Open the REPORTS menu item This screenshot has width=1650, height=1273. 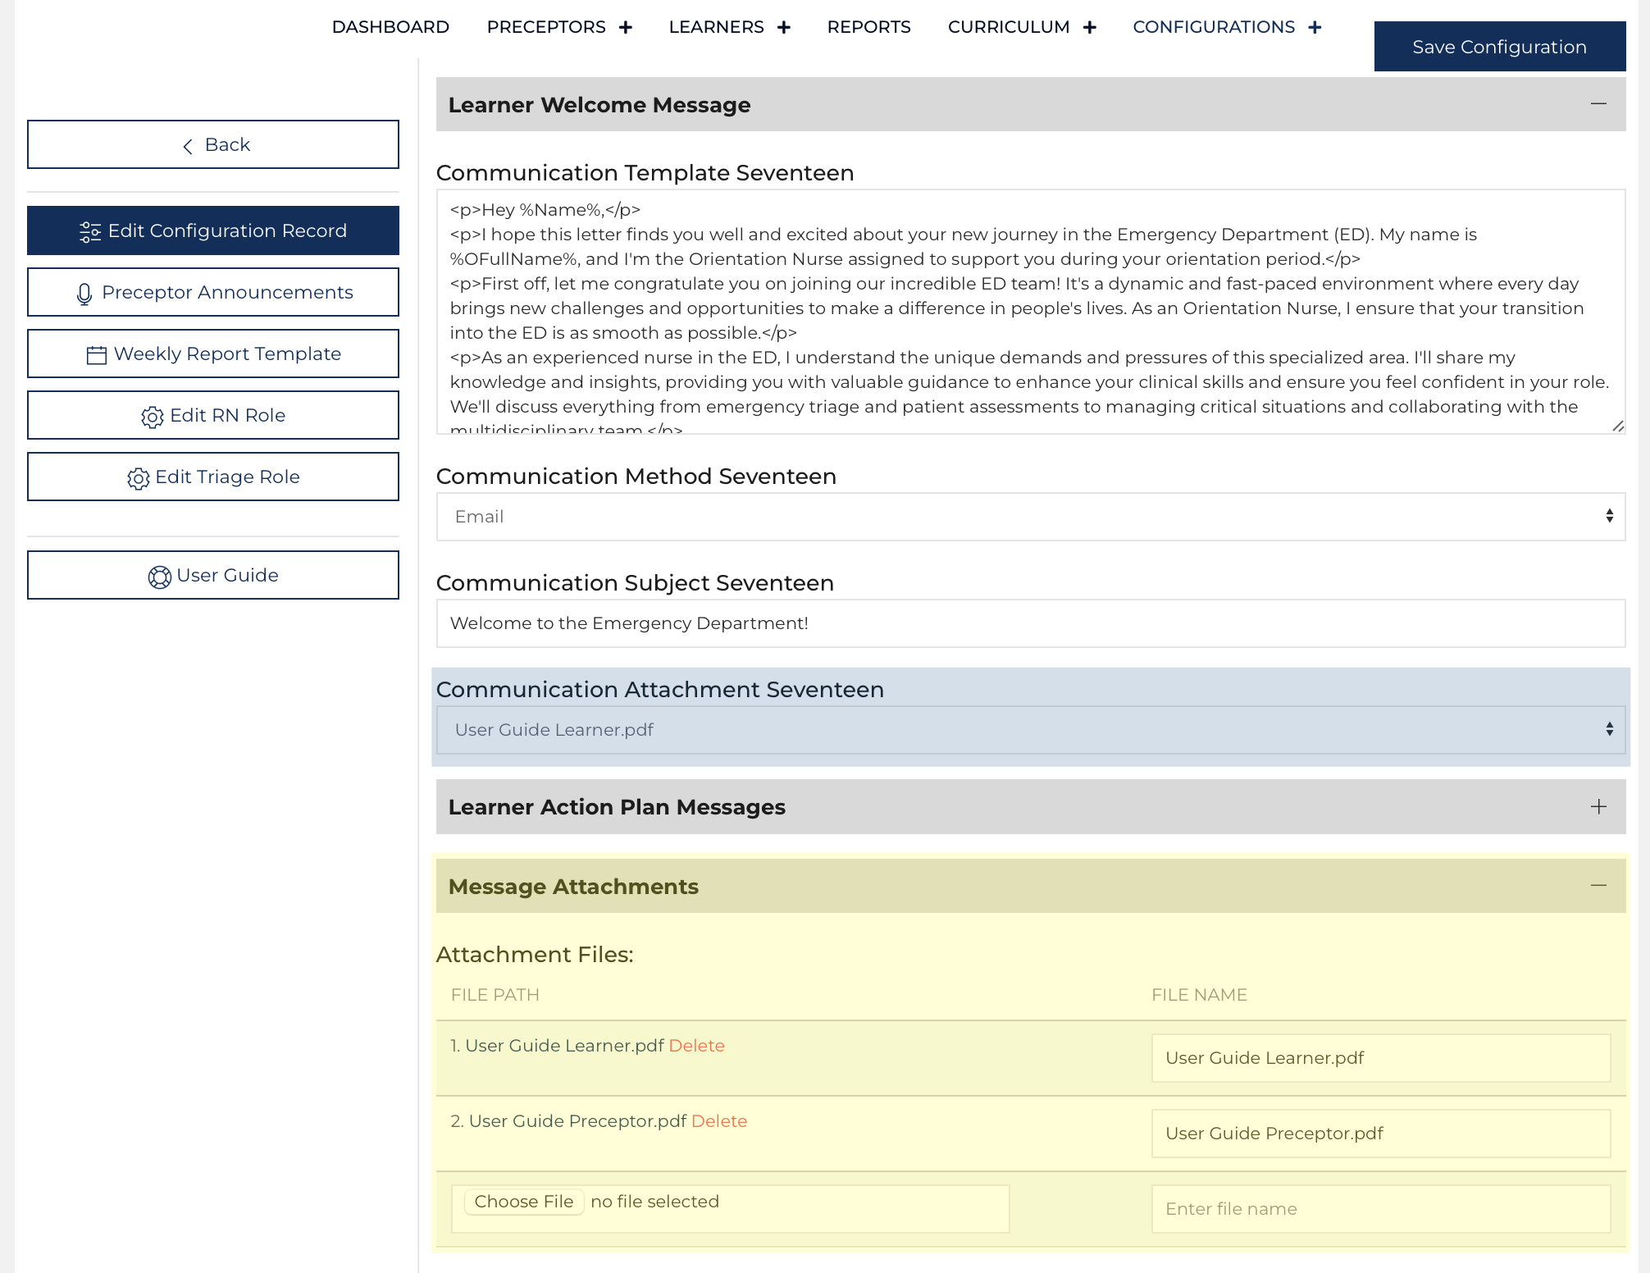click(x=868, y=27)
